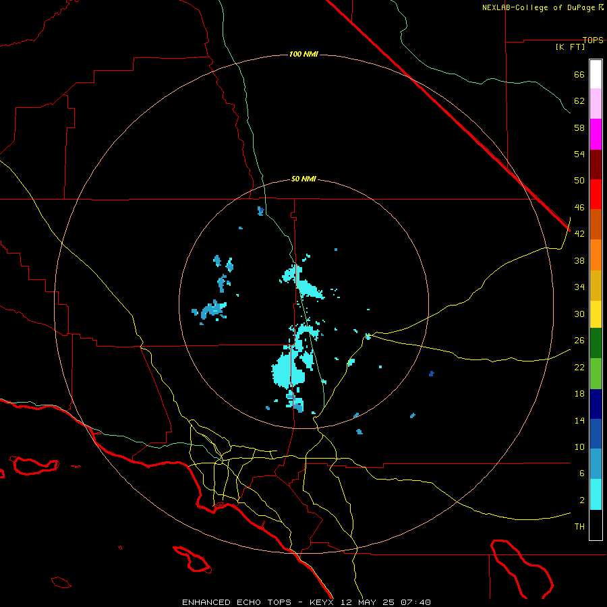The width and height of the screenshot is (607, 607).
Task: Click the legend value '22'
Action: point(579,367)
